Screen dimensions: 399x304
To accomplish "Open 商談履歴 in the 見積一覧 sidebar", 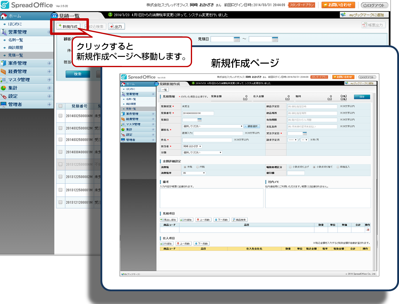I will point(15,48).
